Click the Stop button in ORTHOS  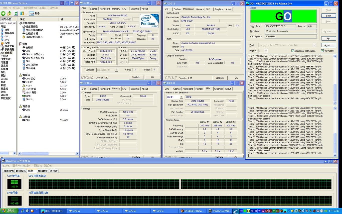328,16
